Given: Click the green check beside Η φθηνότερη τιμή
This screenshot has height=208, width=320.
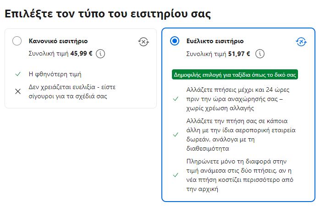Looking at the screenshot, I should (x=18, y=74).
